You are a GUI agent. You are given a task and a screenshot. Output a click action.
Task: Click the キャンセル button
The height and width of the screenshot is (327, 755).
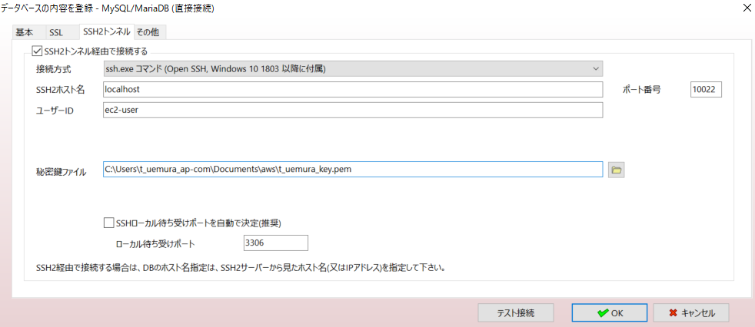(x=691, y=312)
